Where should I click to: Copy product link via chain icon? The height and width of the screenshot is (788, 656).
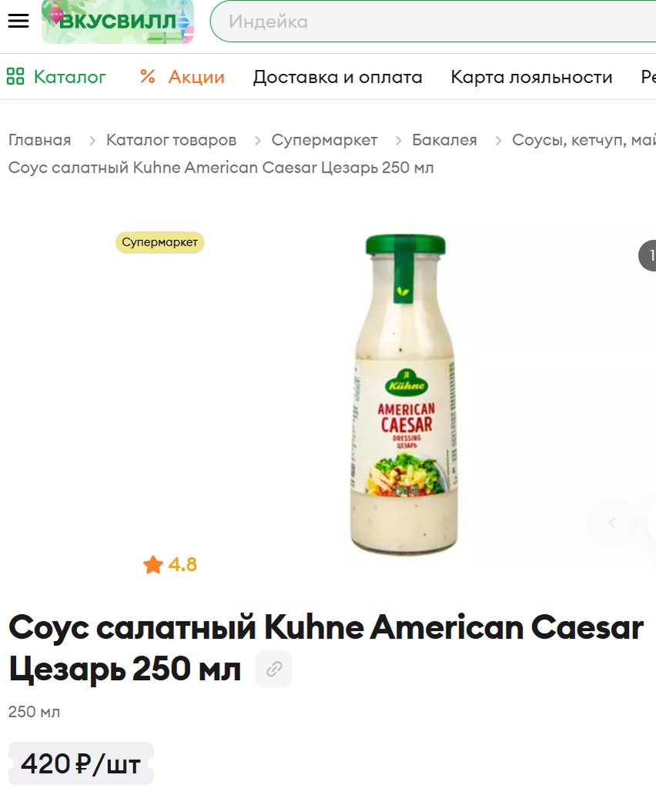[274, 669]
